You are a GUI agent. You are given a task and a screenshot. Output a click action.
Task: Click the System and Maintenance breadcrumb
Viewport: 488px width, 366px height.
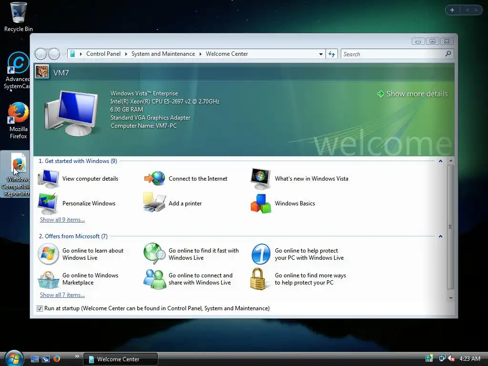click(163, 54)
